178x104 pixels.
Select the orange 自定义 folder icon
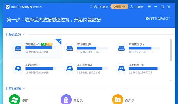(118, 99)
